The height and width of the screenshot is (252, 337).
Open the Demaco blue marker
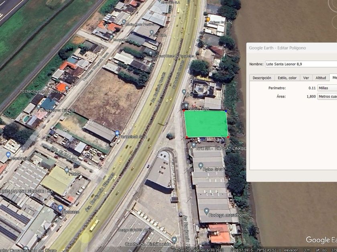[x=61, y=208]
